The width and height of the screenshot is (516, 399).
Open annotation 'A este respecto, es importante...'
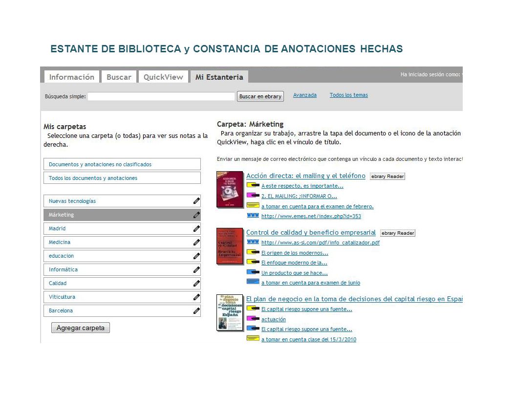tap(302, 186)
